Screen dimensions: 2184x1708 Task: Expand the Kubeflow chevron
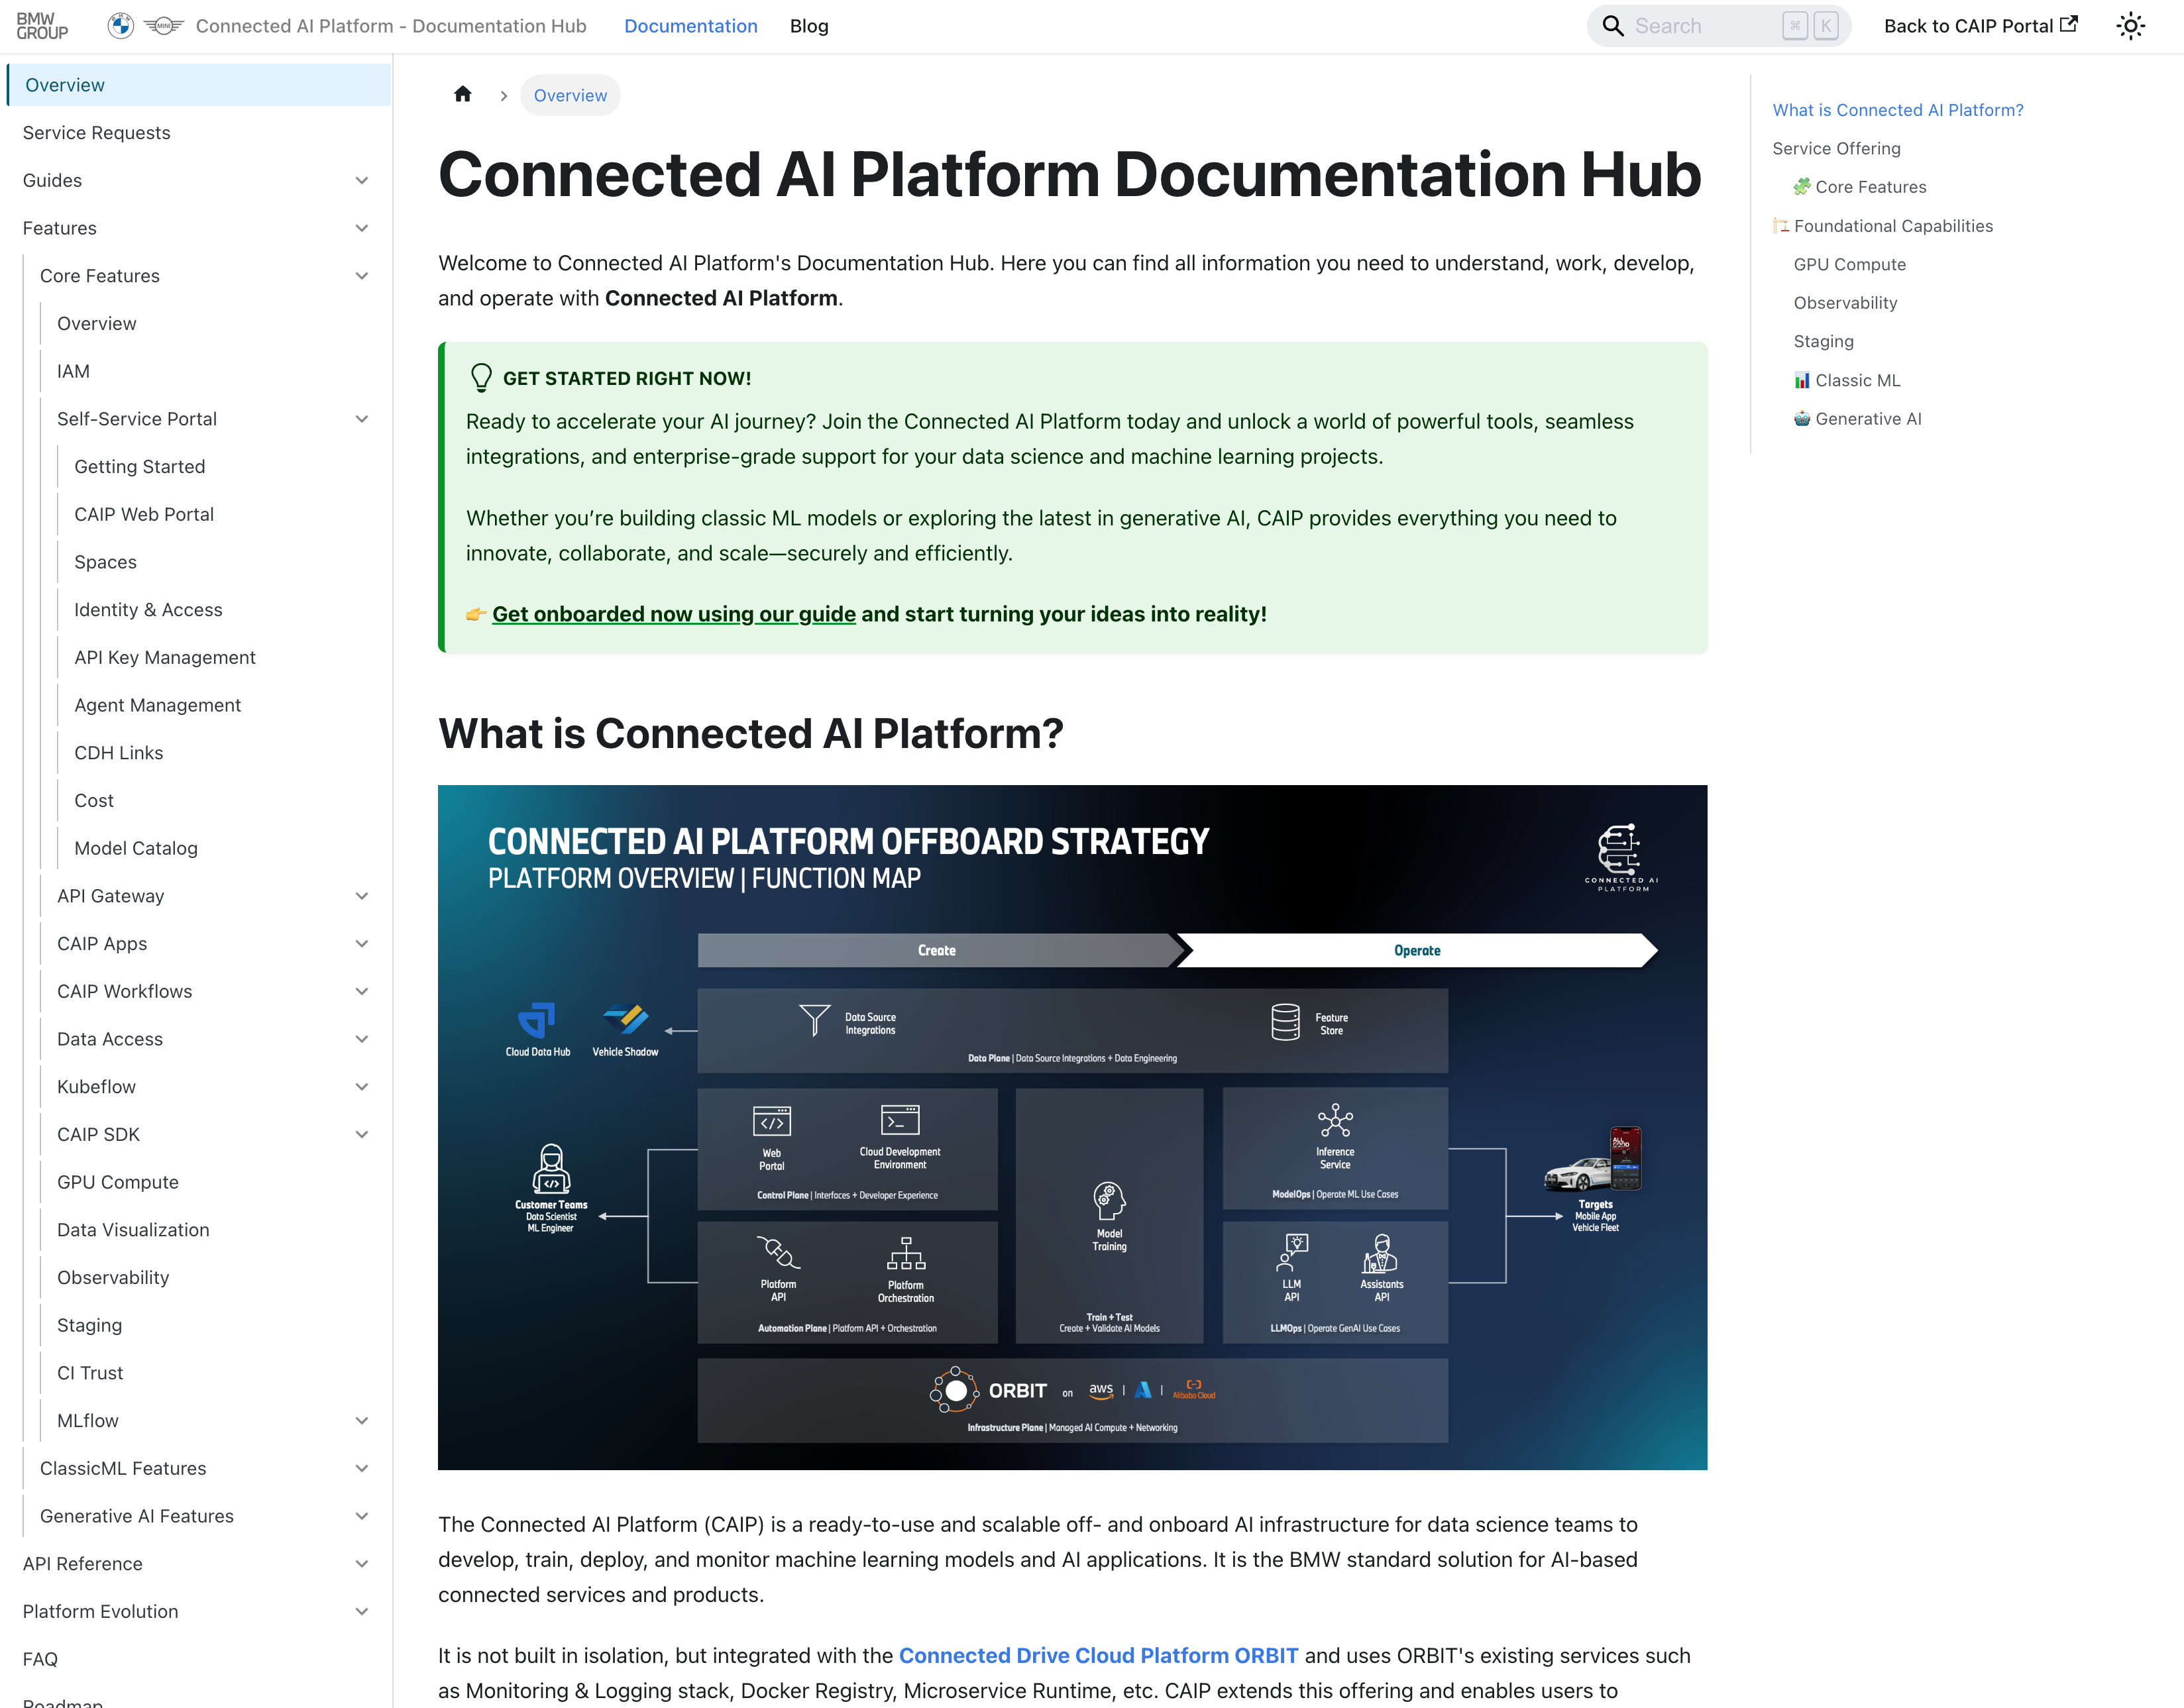[362, 1087]
